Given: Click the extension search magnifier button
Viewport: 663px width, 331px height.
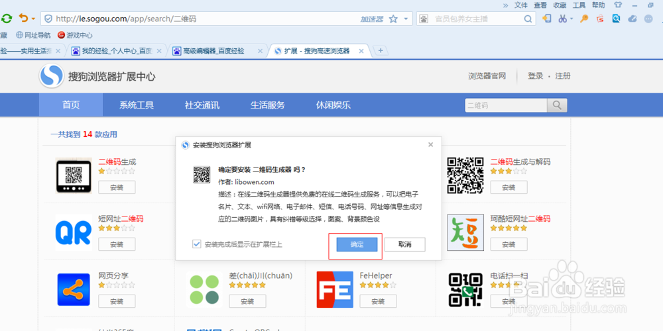Looking at the screenshot, I should pyautogui.click(x=558, y=105).
